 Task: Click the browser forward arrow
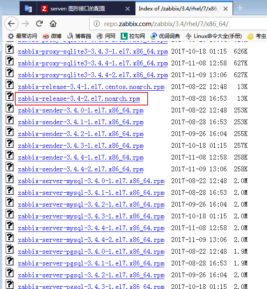click(x=25, y=24)
